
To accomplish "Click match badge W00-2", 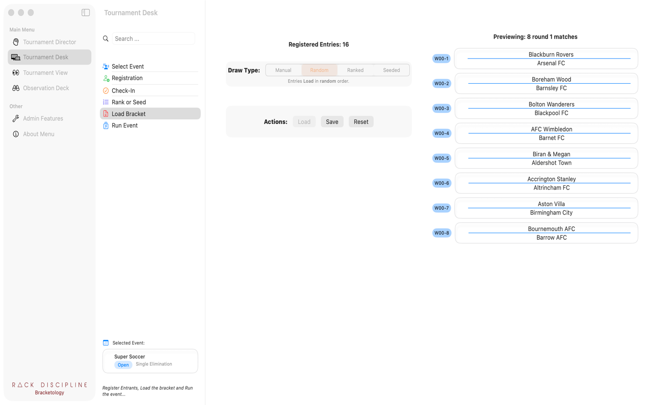I will [442, 84].
